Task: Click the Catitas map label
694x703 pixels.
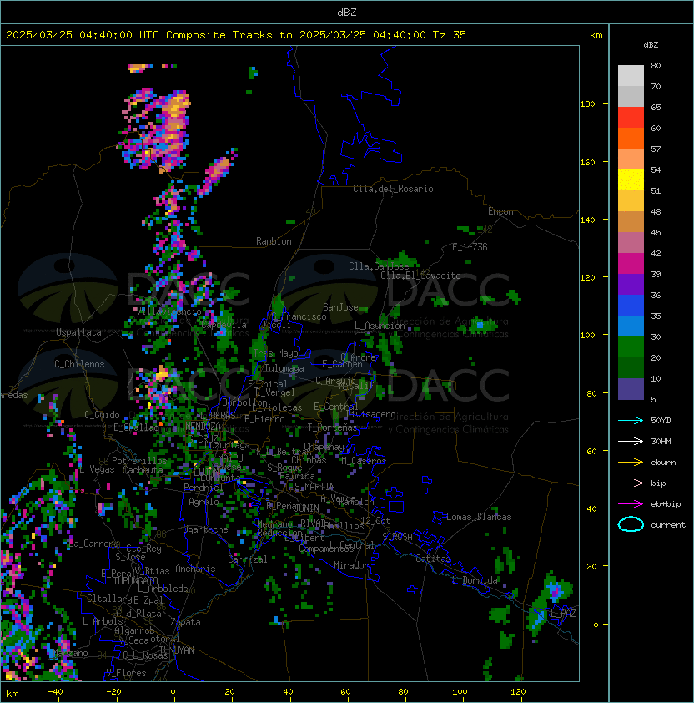Action: pyautogui.click(x=433, y=559)
